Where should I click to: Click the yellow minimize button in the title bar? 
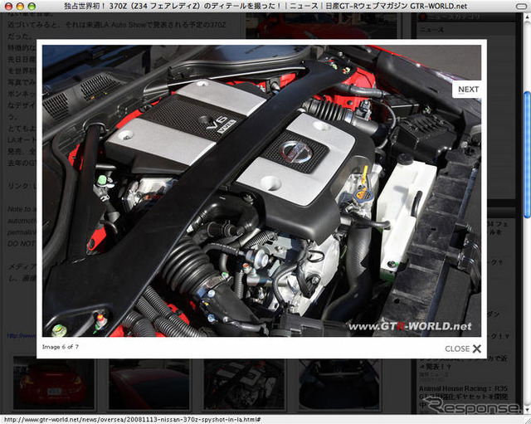coord(20,6)
